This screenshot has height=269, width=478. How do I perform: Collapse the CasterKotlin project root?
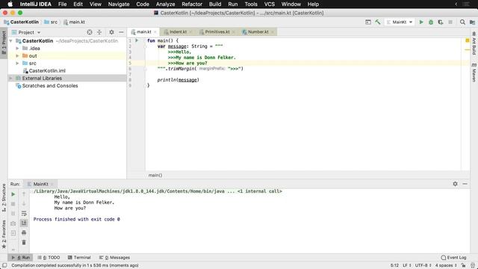(x=10, y=41)
